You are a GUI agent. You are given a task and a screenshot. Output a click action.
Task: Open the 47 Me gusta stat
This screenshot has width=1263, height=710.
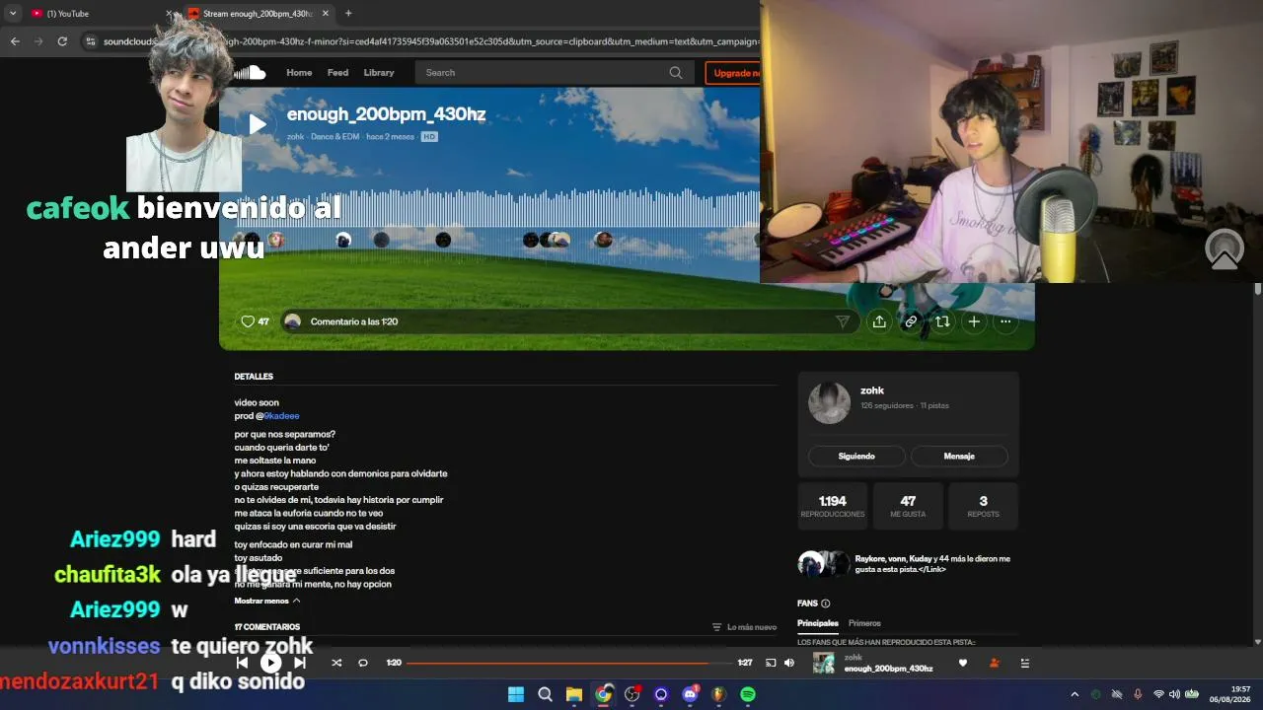pos(908,506)
